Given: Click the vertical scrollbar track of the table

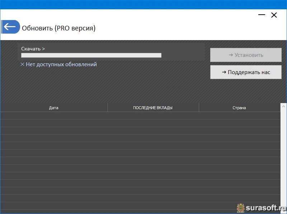Looking at the screenshot, I should click(283, 157).
